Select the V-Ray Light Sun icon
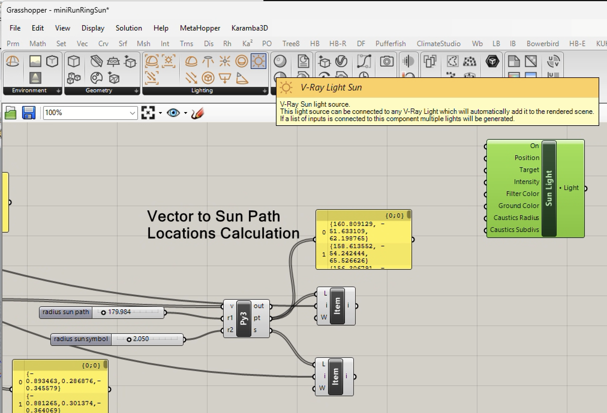The height and width of the screenshot is (413, 607). coord(258,61)
